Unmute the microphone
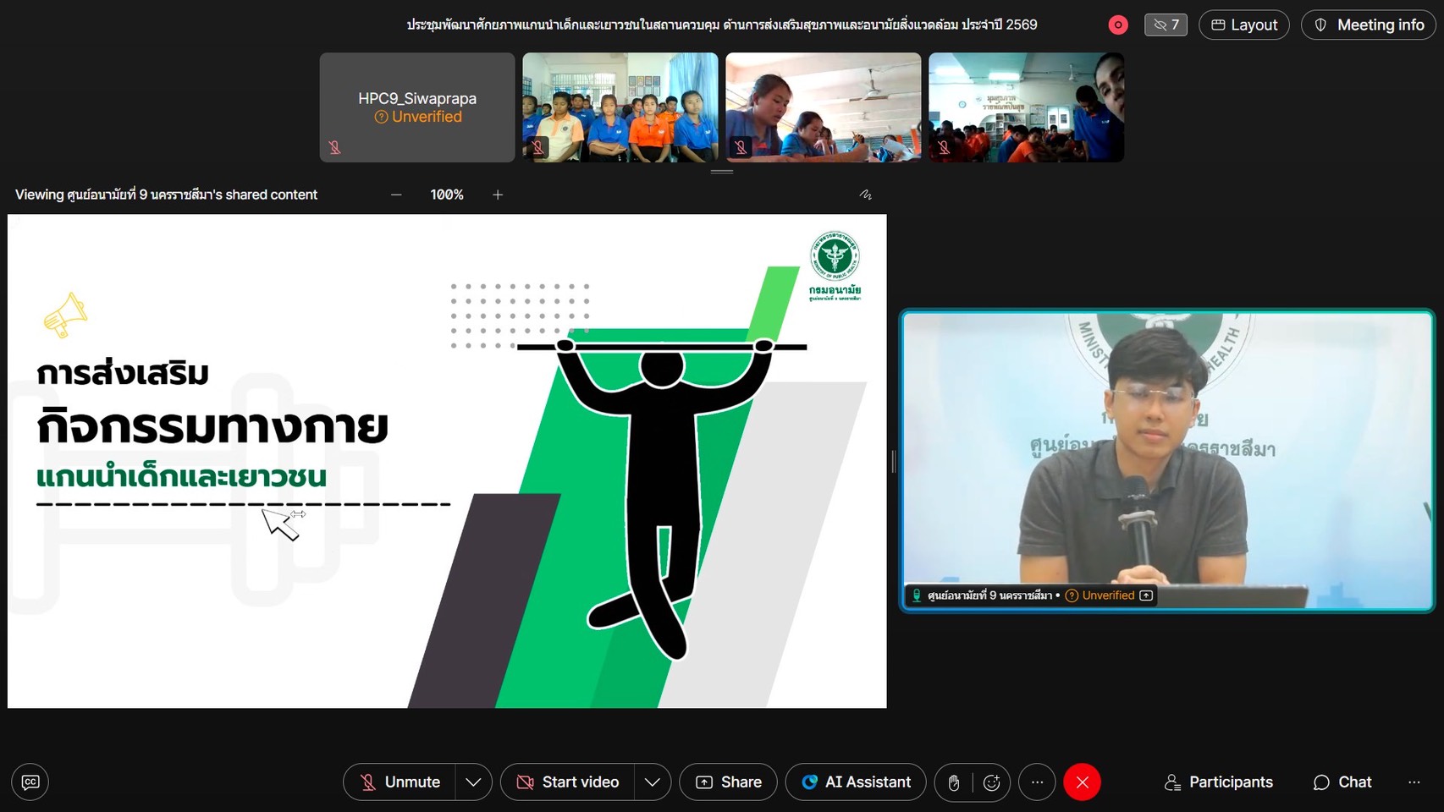This screenshot has height=812, width=1444. [400, 782]
